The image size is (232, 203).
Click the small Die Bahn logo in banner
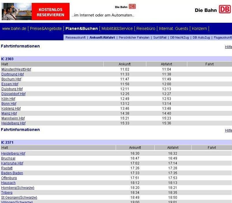pos(125,7)
